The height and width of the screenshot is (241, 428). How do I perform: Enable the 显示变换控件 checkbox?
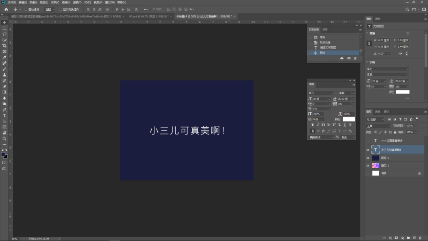coord(61,9)
